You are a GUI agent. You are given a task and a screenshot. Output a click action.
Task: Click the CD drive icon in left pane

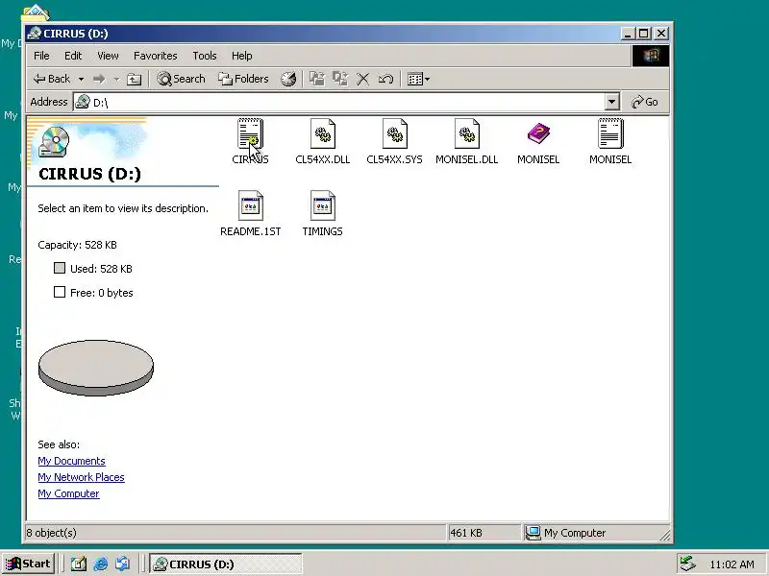54,142
